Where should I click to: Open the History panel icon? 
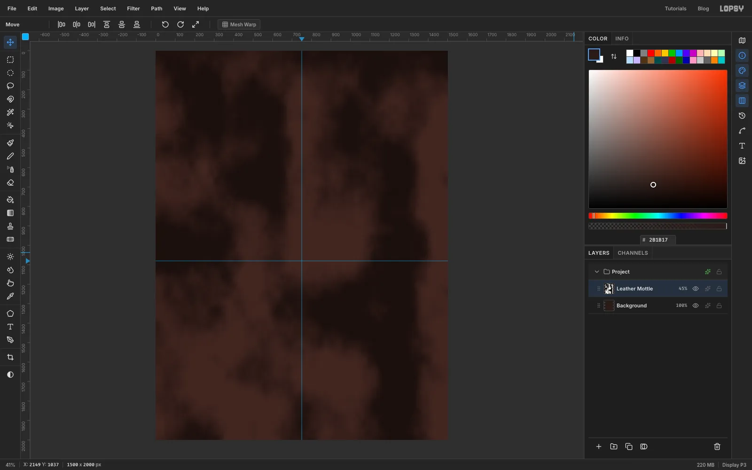[x=742, y=116]
